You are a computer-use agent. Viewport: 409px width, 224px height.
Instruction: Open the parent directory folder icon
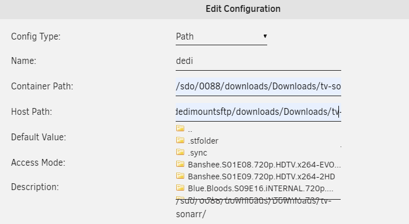coord(180,128)
